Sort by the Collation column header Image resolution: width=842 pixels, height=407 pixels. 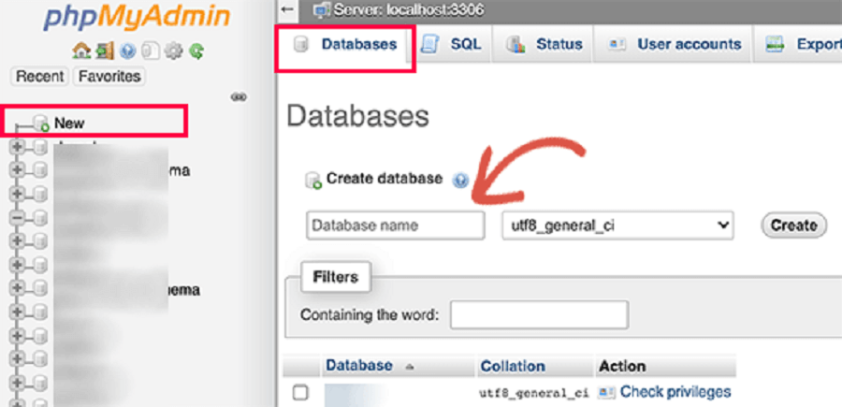513,367
